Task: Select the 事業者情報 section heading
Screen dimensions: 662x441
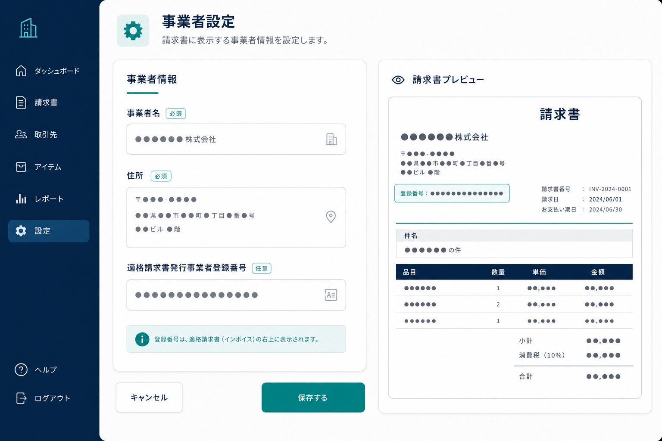Action: [x=152, y=79]
